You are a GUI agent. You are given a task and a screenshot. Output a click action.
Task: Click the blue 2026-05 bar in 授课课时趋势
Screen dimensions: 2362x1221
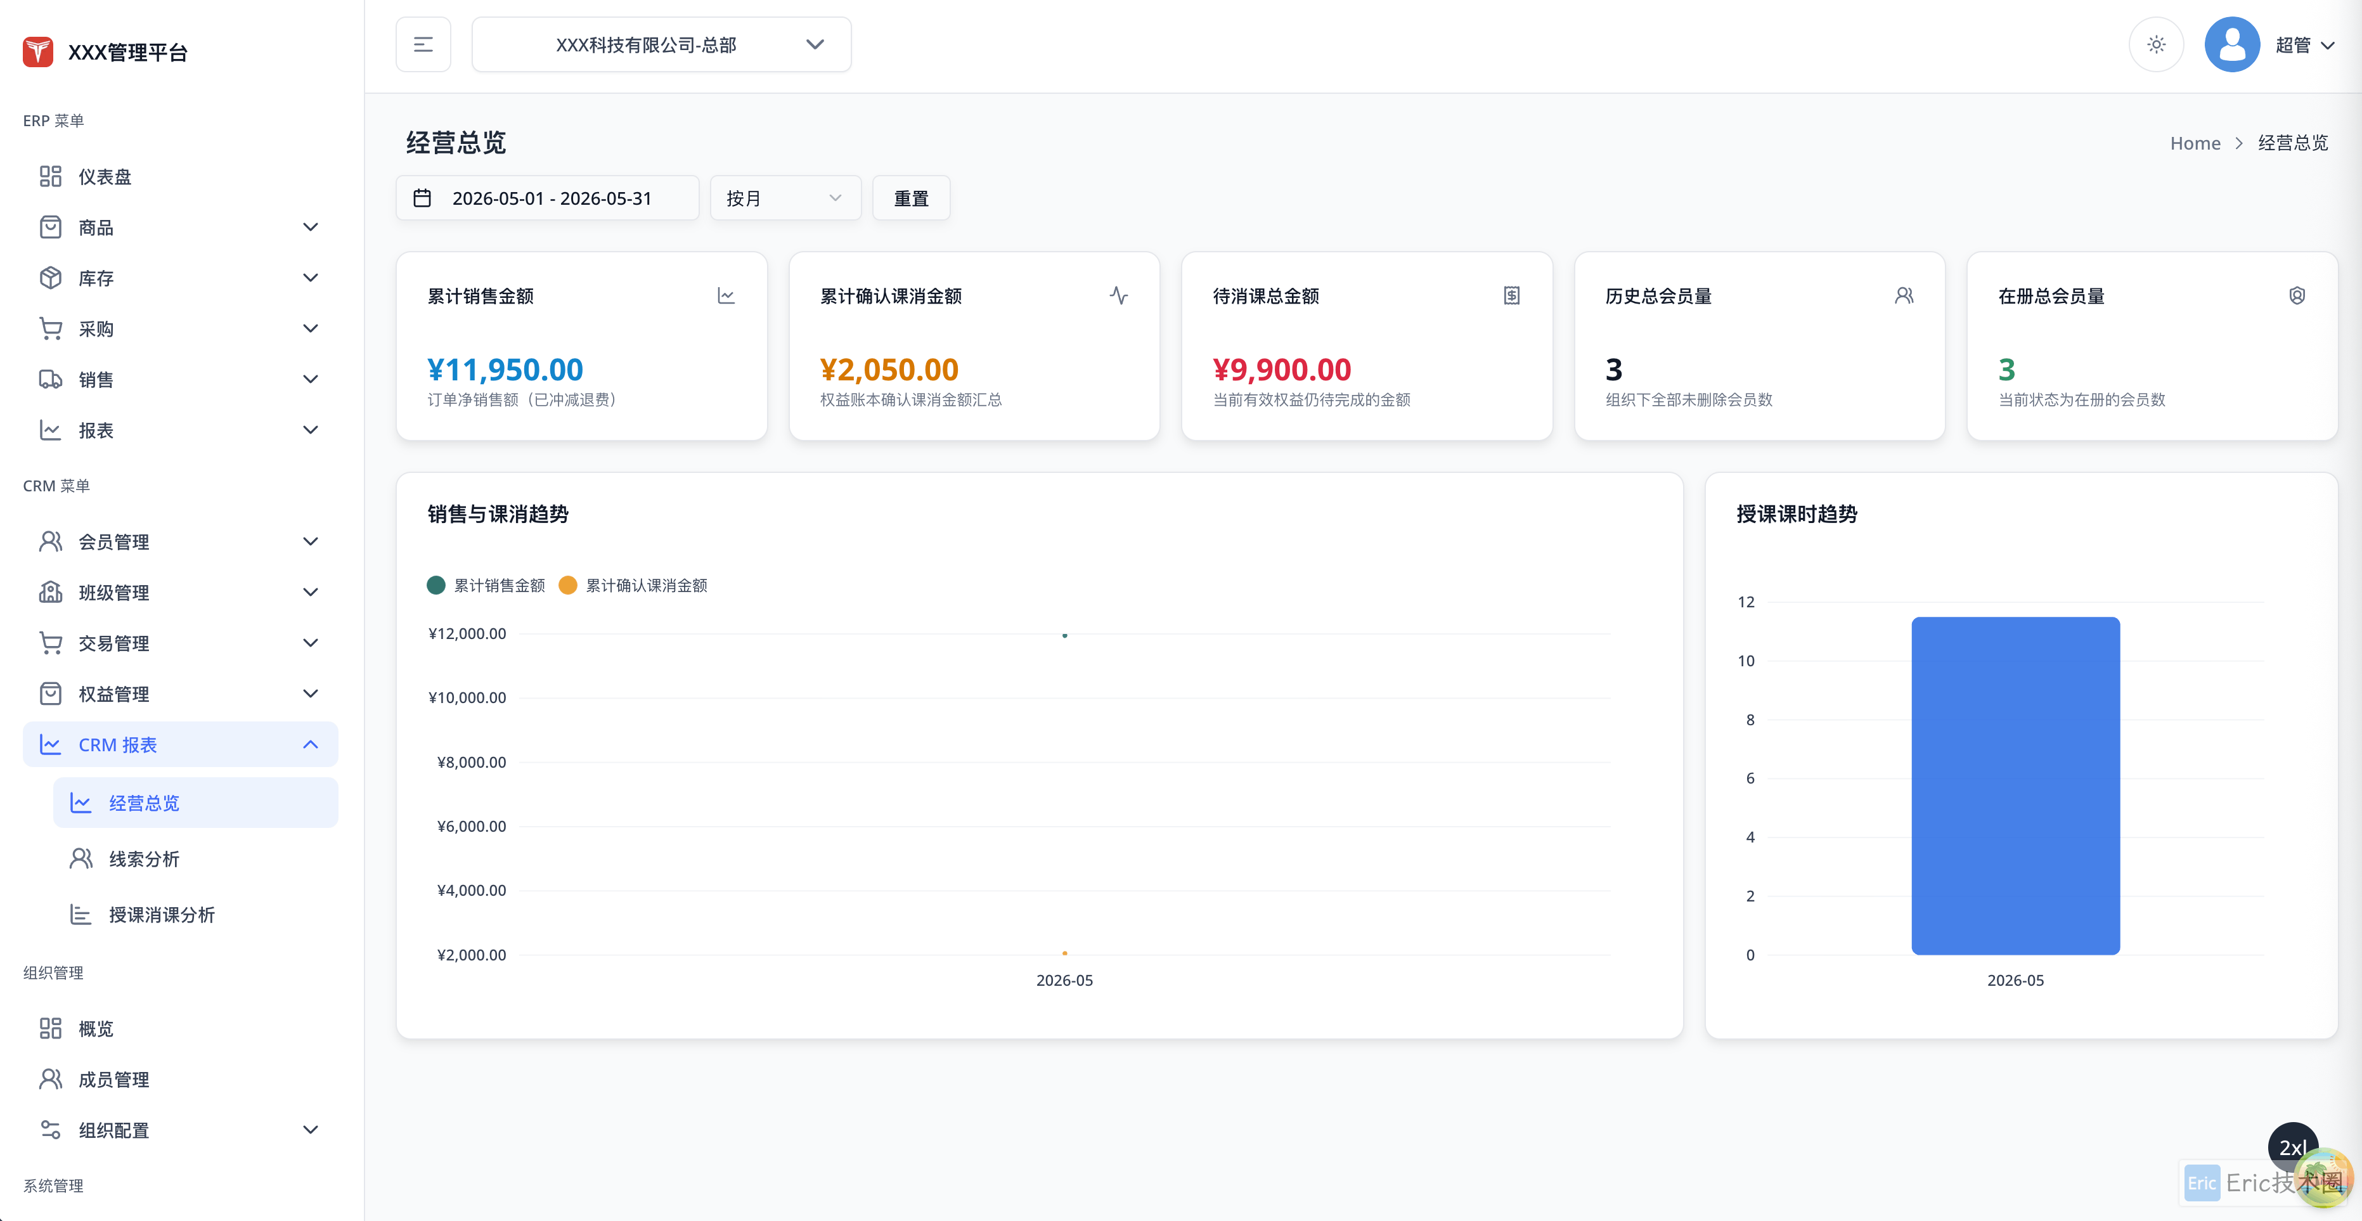[x=2015, y=785]
